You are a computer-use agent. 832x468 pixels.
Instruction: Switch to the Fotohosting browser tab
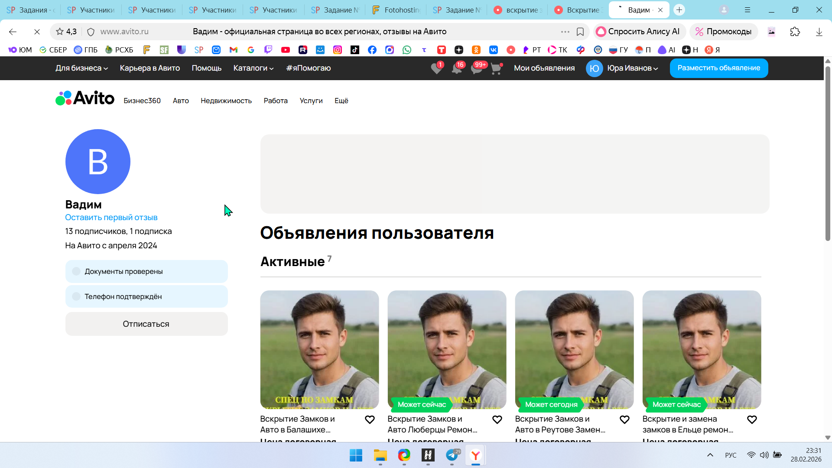coord(396,10)
